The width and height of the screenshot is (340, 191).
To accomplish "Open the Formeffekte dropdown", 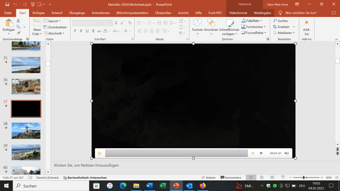I will tap(254, 33).
